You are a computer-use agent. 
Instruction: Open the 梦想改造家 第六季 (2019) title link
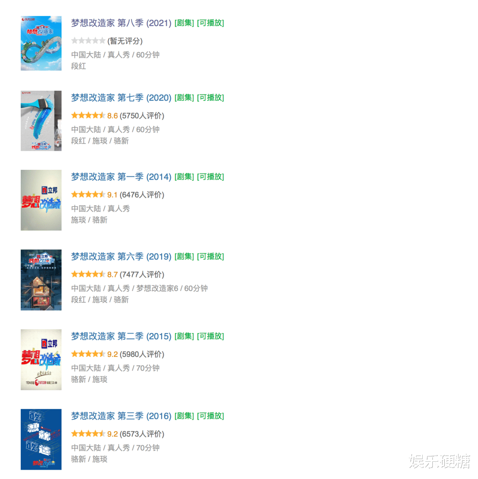(121, 257)
